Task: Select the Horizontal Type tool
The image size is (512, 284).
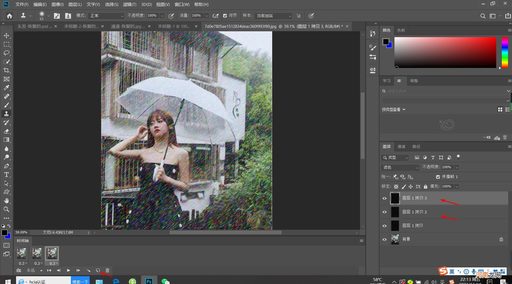Action: point(6,175)
